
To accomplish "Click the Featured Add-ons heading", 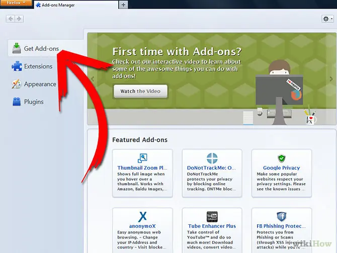I will click(140, 140).
